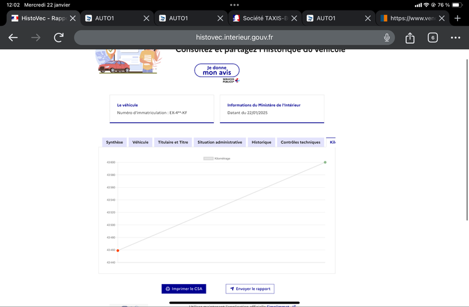The image size is (469, 307).
Task: Close the second AUTO1 tab
Action: [220, 18]
